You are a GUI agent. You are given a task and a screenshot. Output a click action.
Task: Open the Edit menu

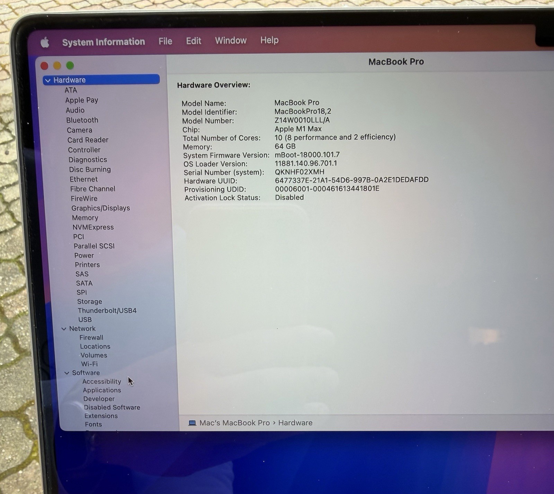click(194, 41)
